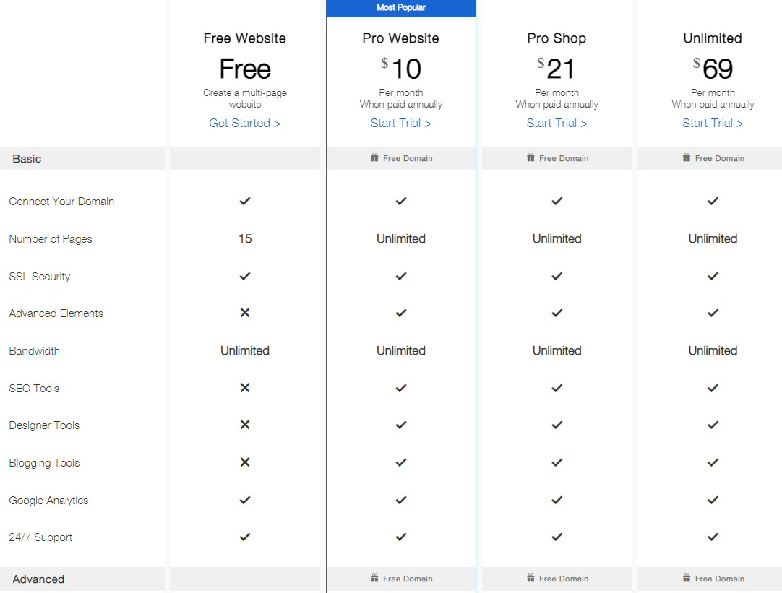Start Trial for the Unlimited plan

point(713,123)
